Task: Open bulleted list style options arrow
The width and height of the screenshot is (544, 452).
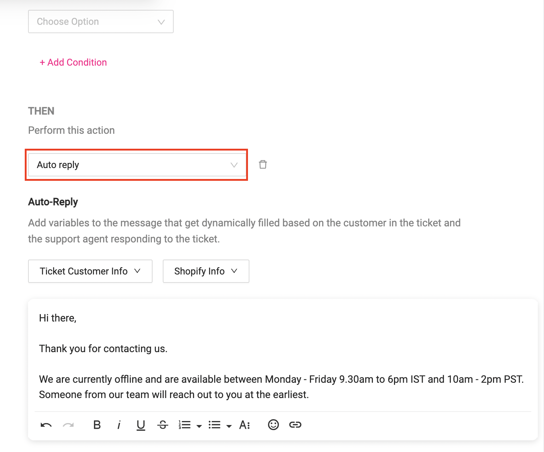Action: tap(229, 426)
